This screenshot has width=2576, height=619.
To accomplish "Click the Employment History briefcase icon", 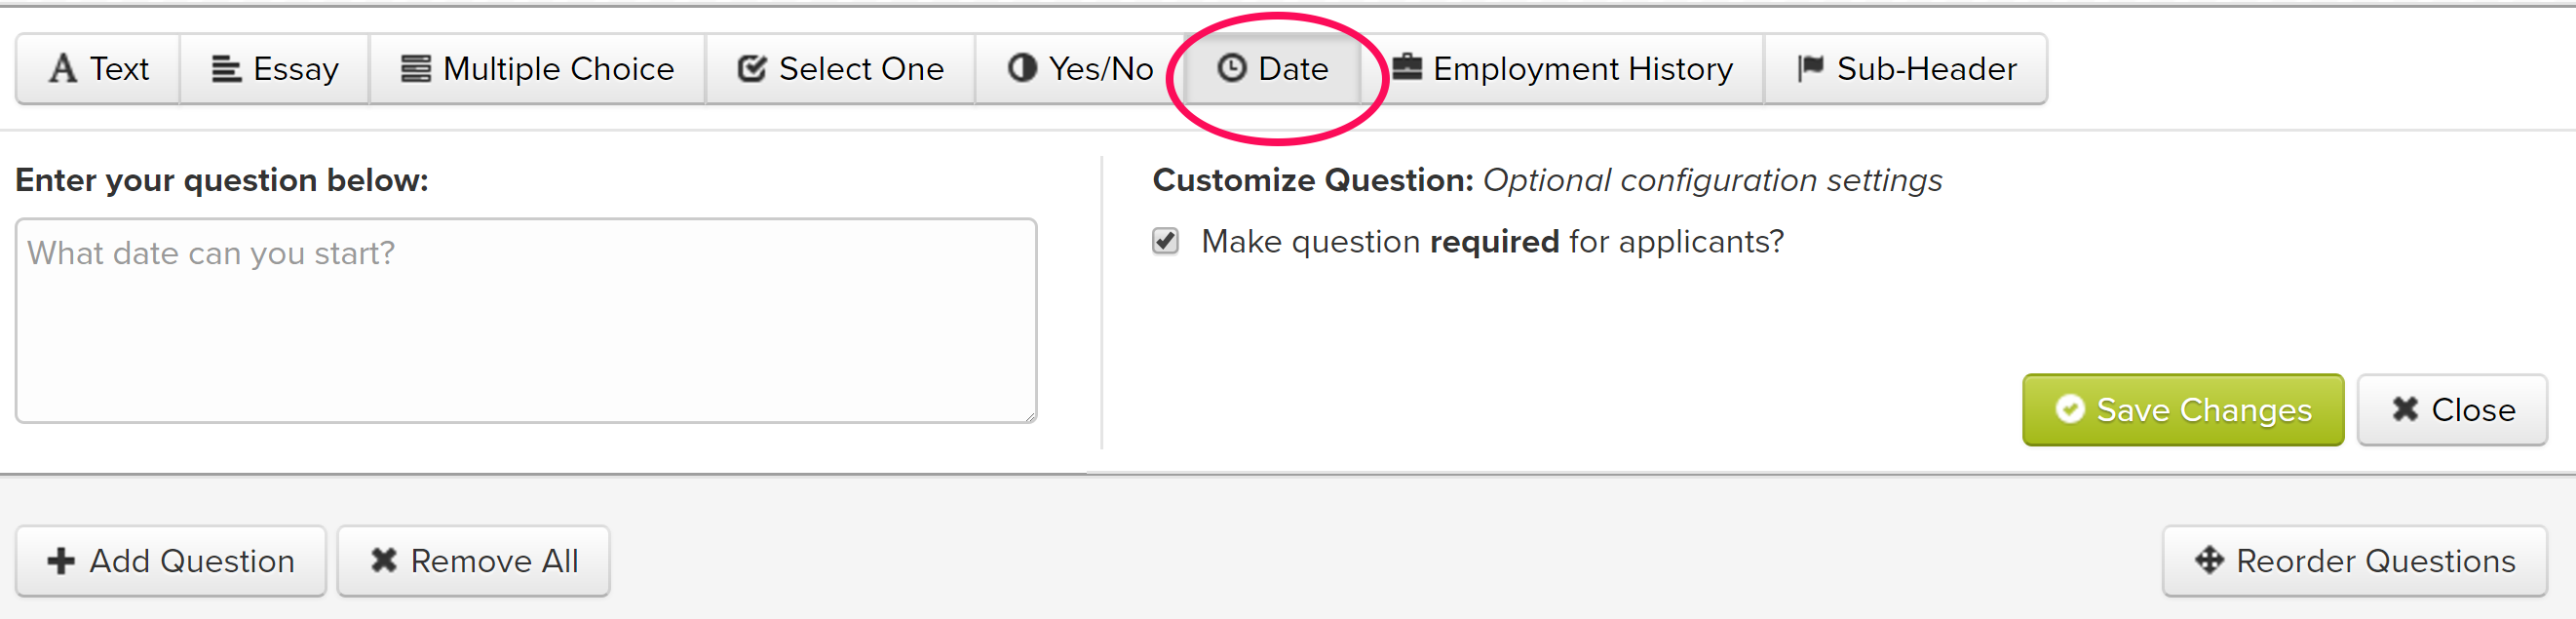I will pos(1409,68).
